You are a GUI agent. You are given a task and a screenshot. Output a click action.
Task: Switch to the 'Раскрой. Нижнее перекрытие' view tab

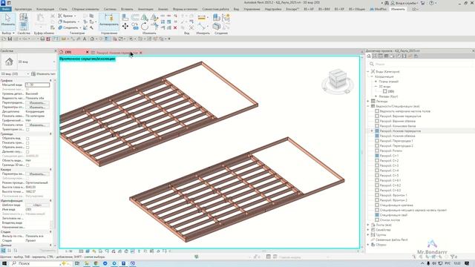(x=117, y=53)
